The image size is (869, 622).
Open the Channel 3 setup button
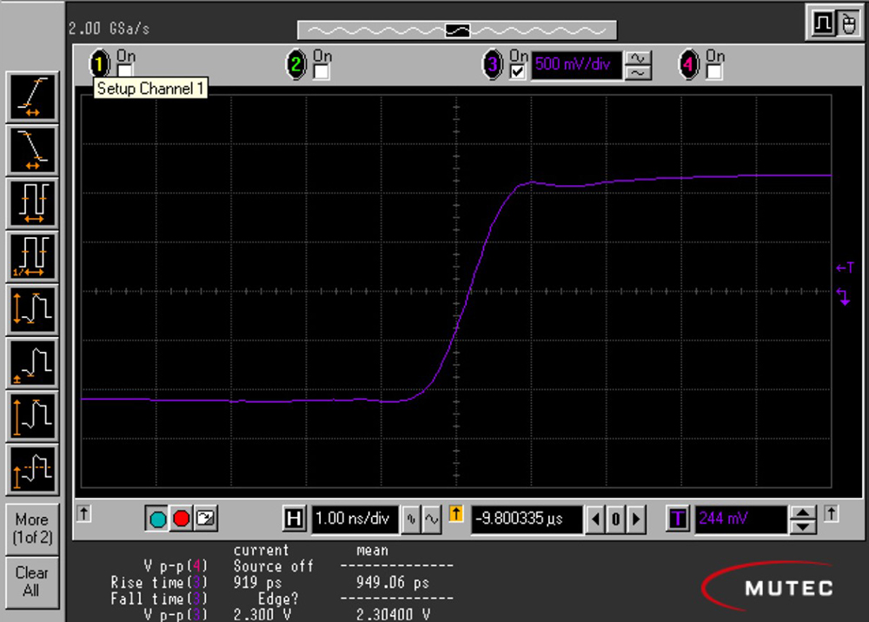tap(492, 64)
